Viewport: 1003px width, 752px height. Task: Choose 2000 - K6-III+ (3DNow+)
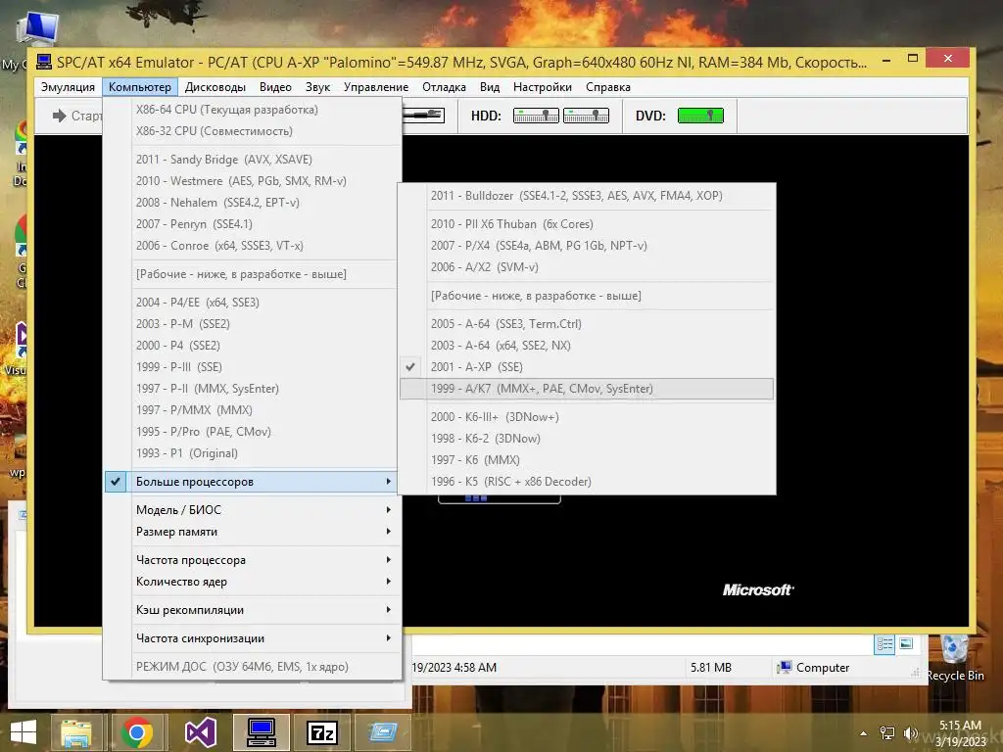(x=587, y=417)
